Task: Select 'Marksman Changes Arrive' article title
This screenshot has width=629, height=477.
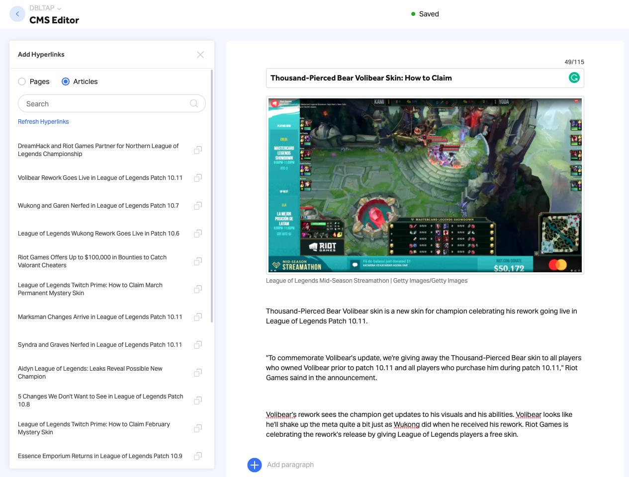Action: click(100, 317)
